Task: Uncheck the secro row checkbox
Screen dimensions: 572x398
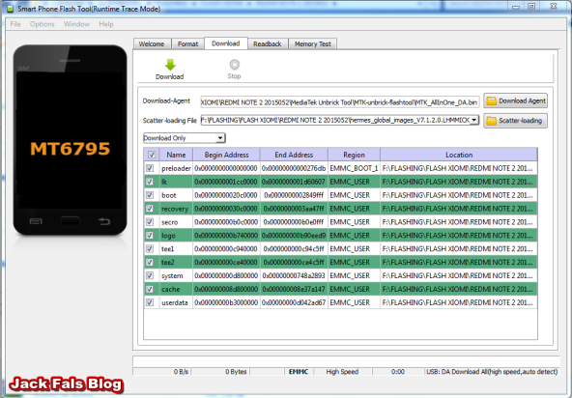Action: [150, 222]
